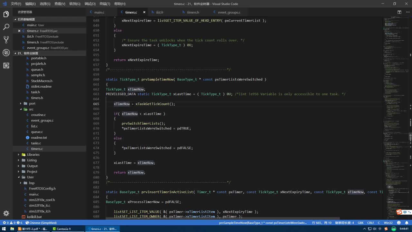Click the system clock 9:44:41 in the tray

click(404, 229)
